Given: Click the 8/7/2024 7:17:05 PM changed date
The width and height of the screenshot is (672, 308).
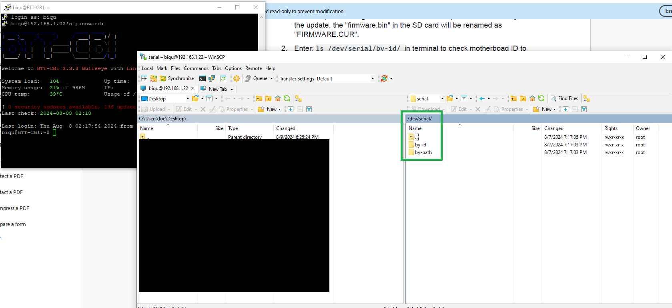Looking at the screenshot, I should pyautogui.click(x=566, y=137).
